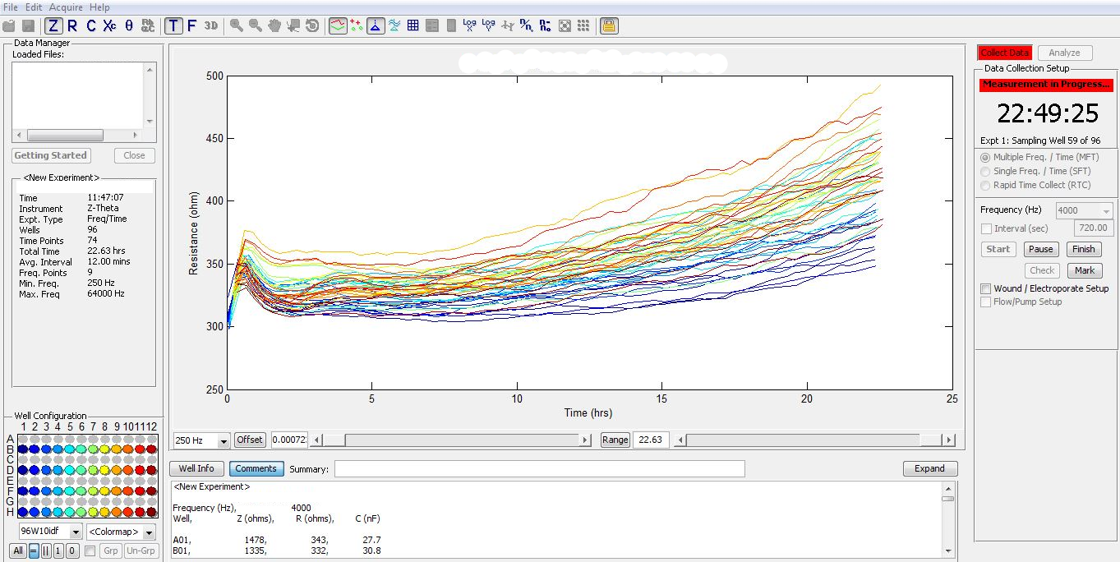Select the theta phase angle display
Viewport: 1120px width, 562px height.
click(128, 25)
